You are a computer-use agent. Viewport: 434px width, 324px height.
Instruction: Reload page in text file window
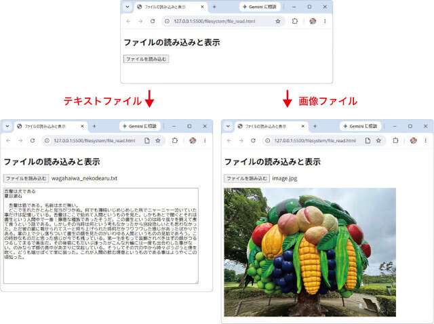[33, 141]
